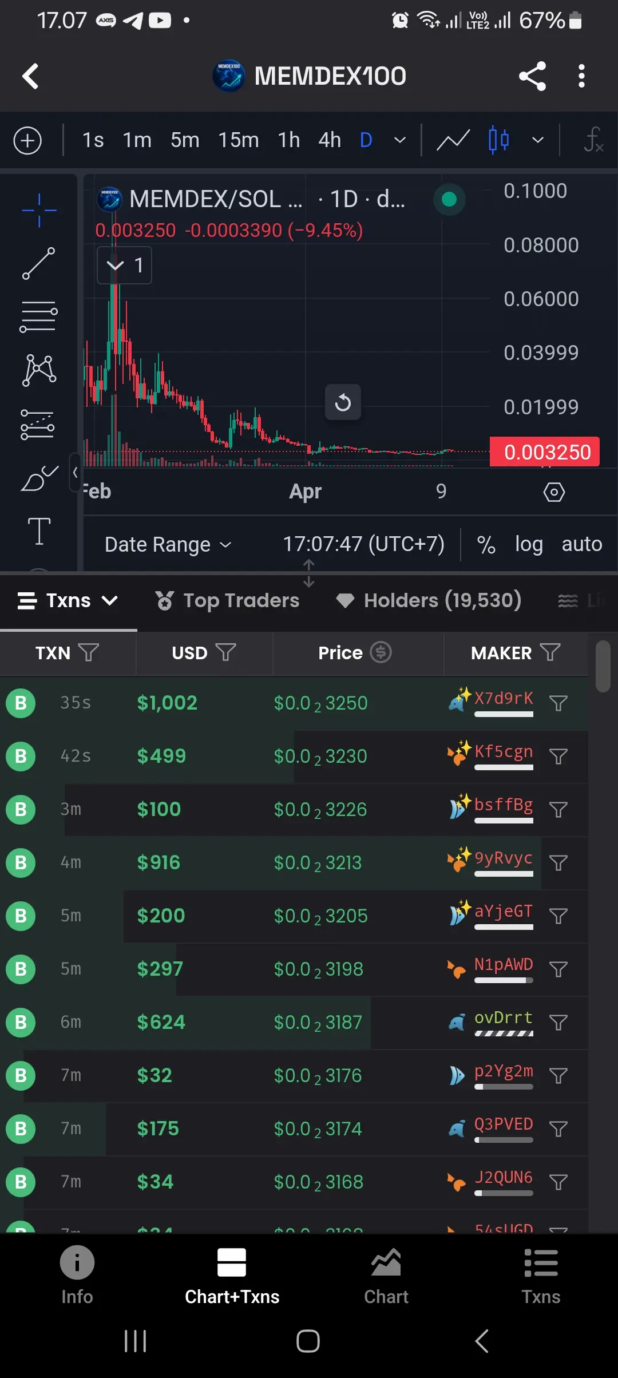Select the 1m timeframe
This screenshot has height=1378, width=618.
137,140
